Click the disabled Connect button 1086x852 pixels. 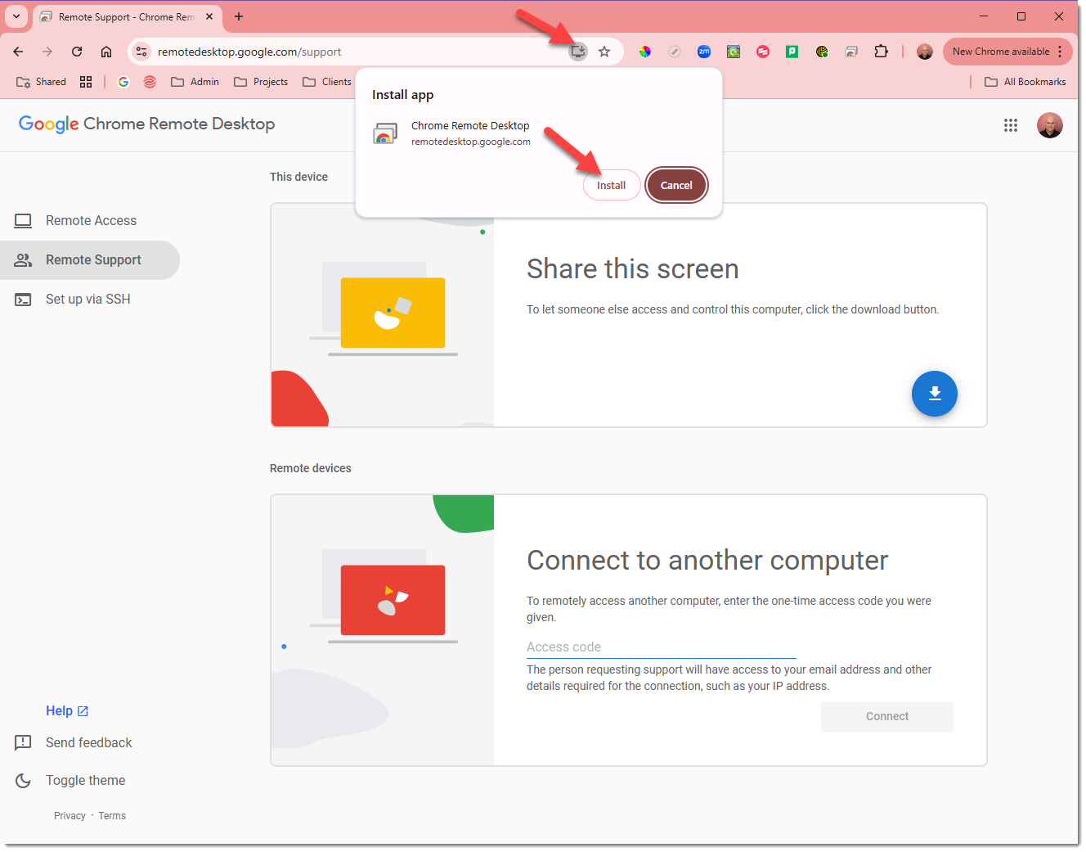click(887, 717)
